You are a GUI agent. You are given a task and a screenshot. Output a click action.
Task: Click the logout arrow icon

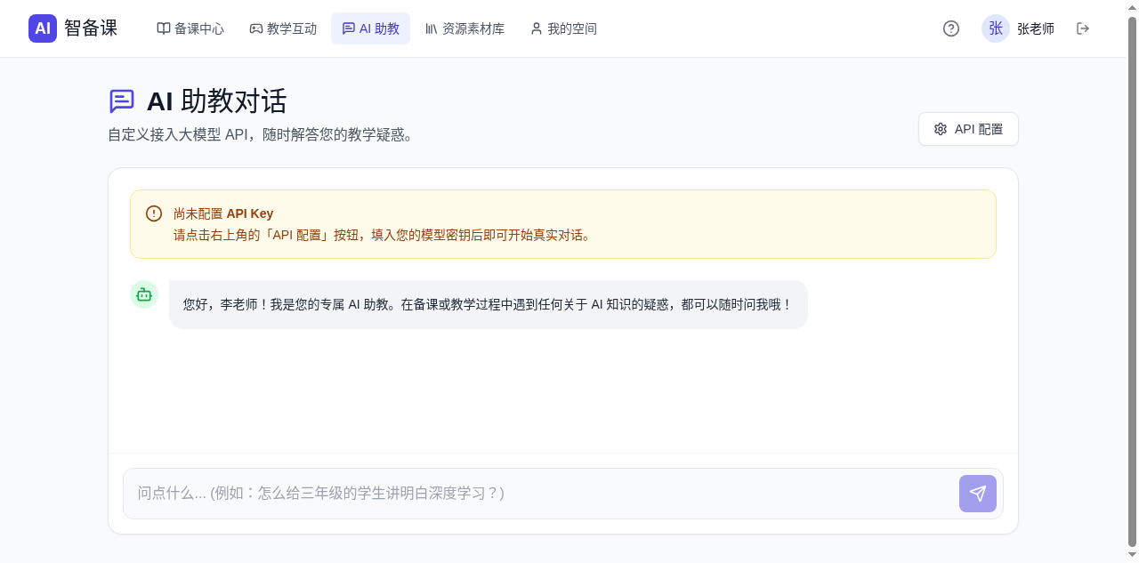(1082, 28)
